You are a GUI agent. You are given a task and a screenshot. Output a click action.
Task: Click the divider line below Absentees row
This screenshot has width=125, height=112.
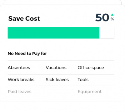[61, 74]
